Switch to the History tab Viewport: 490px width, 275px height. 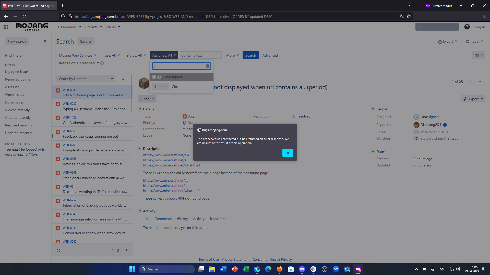[x=182, y=219]
